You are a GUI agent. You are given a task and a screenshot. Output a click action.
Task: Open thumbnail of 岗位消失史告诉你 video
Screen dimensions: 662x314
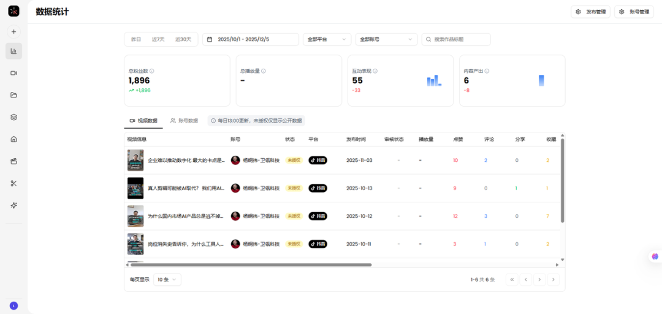135,244
